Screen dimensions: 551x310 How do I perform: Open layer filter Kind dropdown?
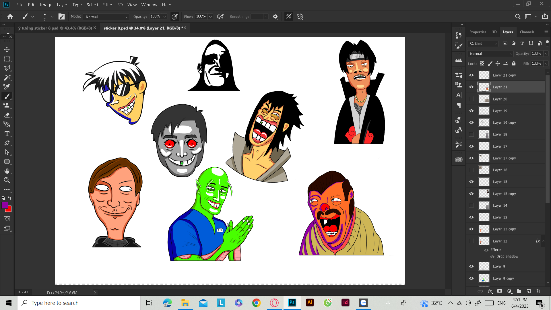[483, 44]
